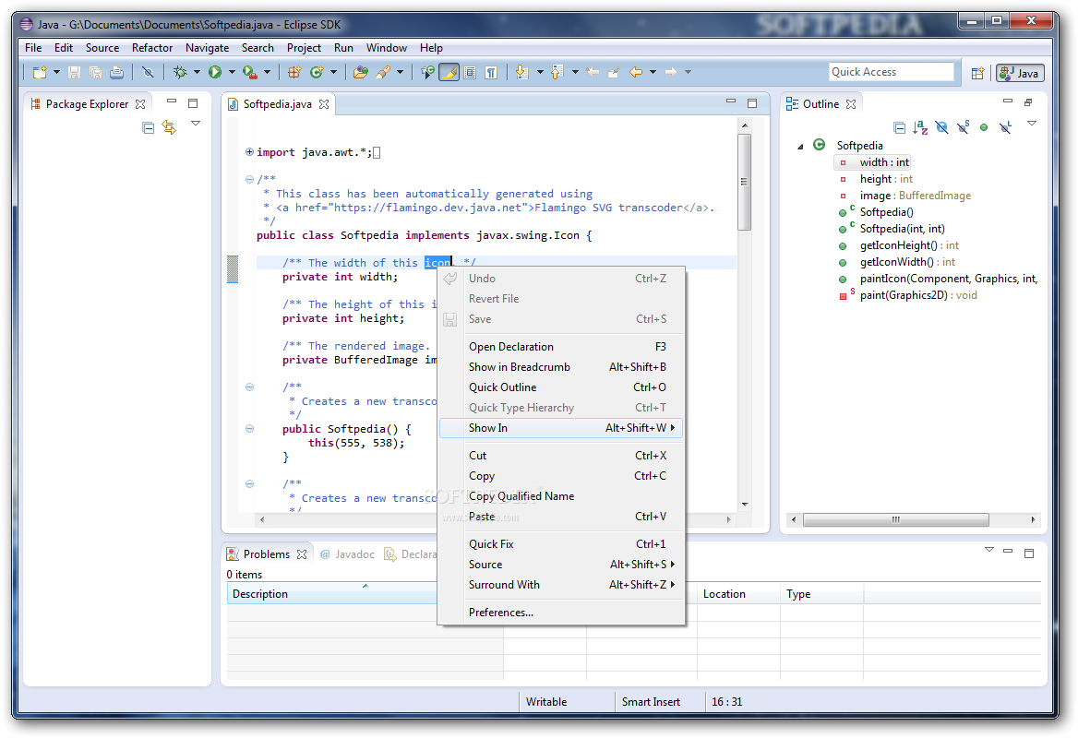Screen dimensions: 1078x738
Task: Open the New wizard dropdown arrow
Action: coord(56,72)
